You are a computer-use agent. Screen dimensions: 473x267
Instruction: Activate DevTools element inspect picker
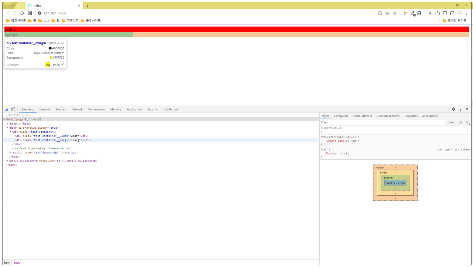(x=6, y=109)
